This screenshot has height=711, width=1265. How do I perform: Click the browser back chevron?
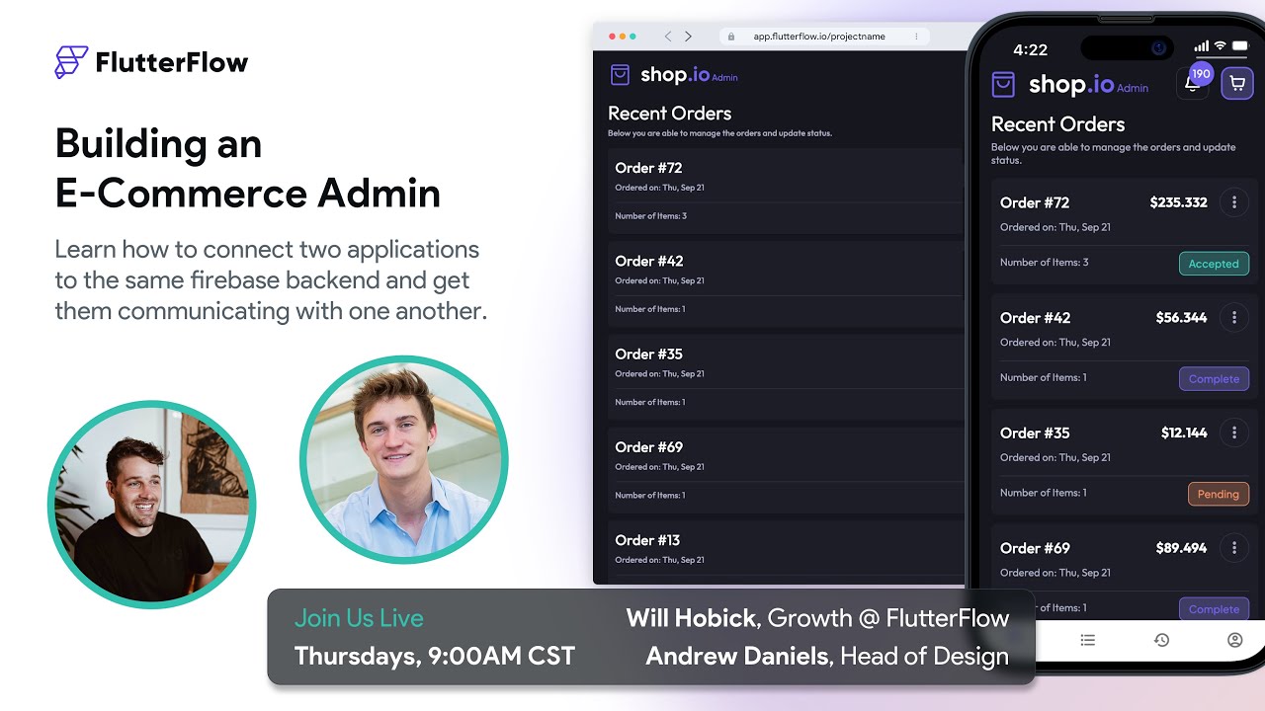tap(668, 37)
